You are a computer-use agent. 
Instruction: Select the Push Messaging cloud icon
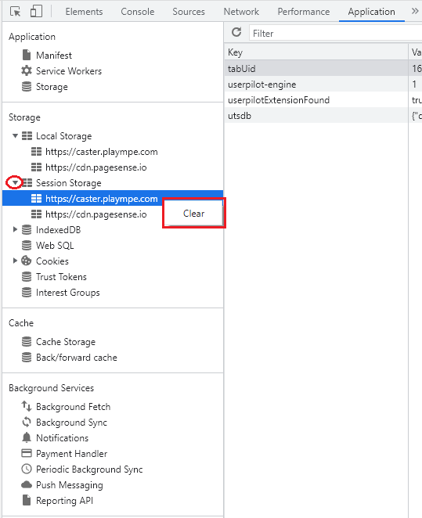click(x=27, y=484)
